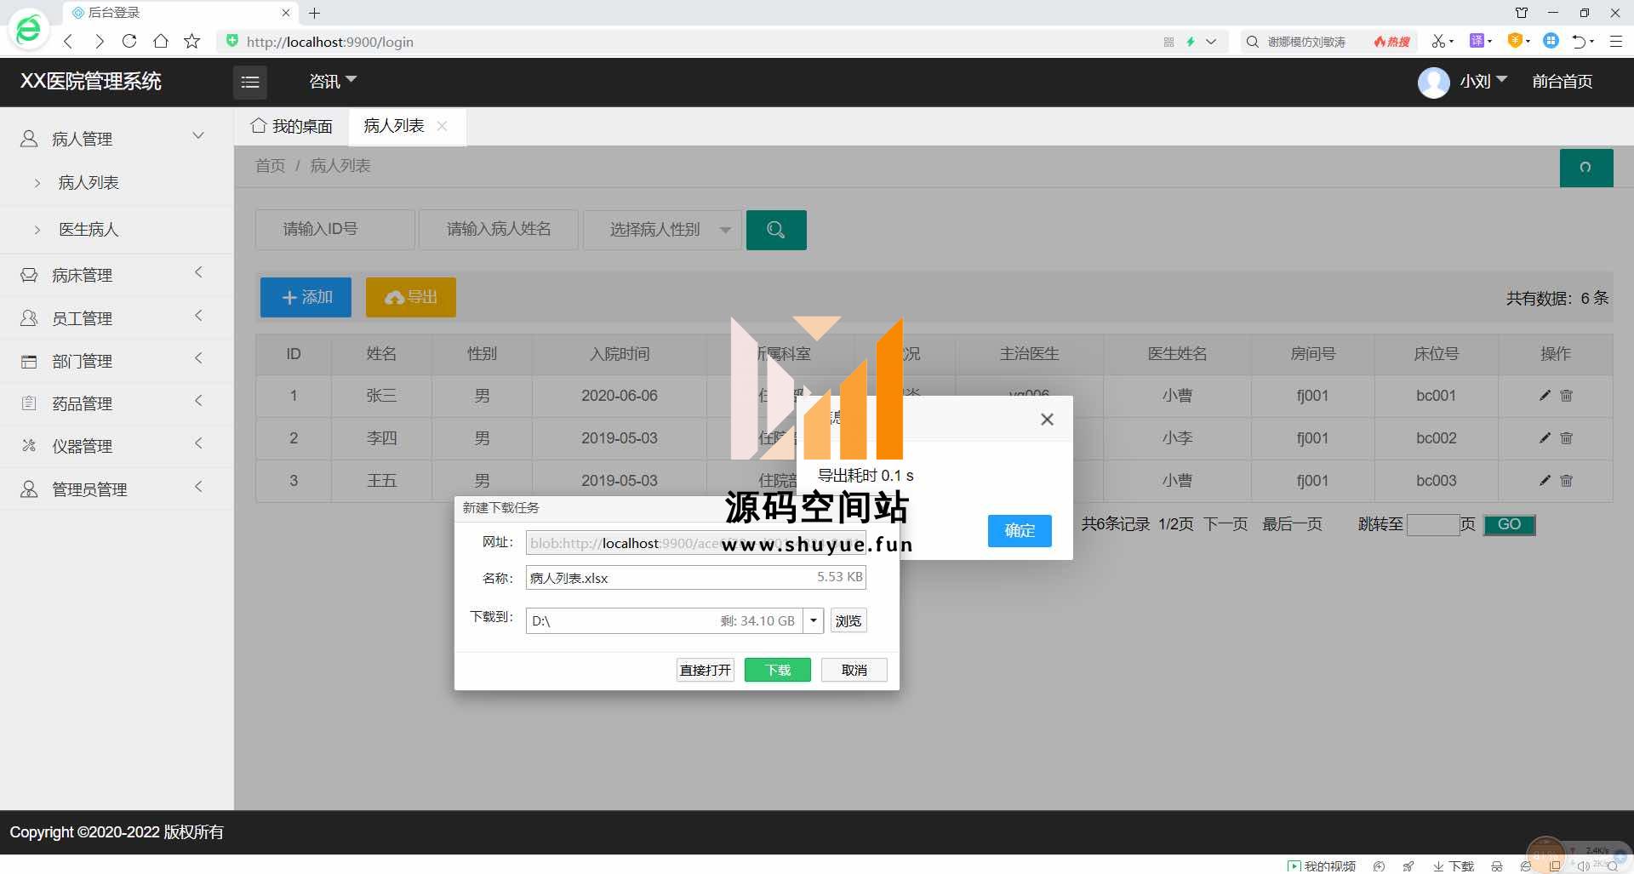
Task: Delete row 王五 with trash icon
Action: click(x=1566, y=480)
